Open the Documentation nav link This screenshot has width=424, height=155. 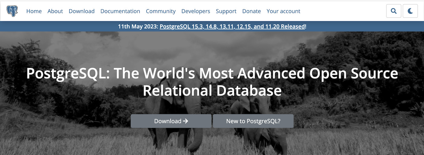(120, 11)
